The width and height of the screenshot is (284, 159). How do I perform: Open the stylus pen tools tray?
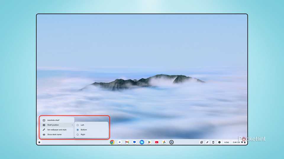tap(207, 142)
